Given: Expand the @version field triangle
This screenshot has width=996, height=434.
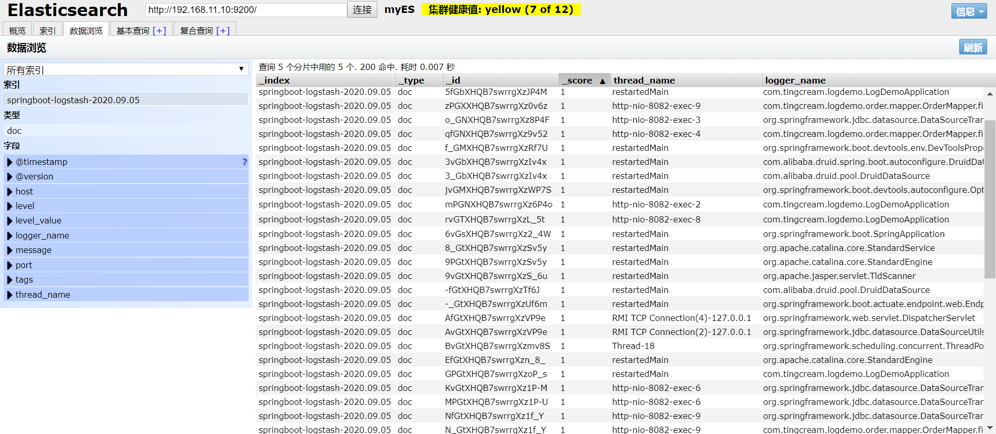Looking at the screenshot, I should coord(9,176).
